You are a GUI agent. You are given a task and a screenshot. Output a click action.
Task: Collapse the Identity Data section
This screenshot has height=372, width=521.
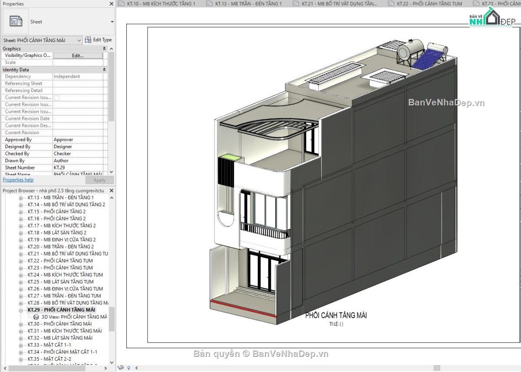(x=104, y=69)
